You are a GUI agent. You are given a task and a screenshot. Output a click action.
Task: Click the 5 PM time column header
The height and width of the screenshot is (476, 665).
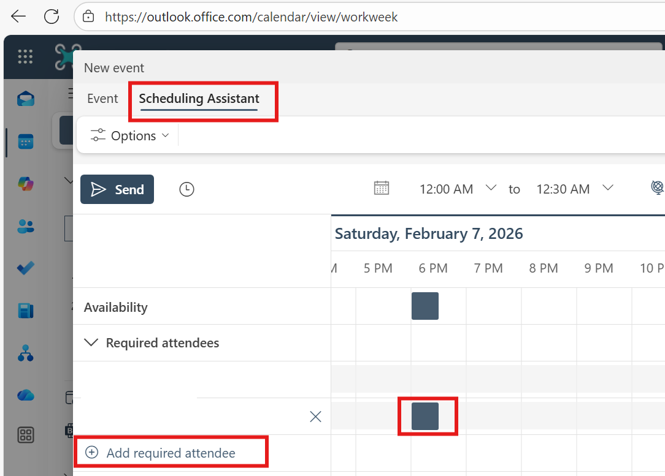[x=378, y=268]
